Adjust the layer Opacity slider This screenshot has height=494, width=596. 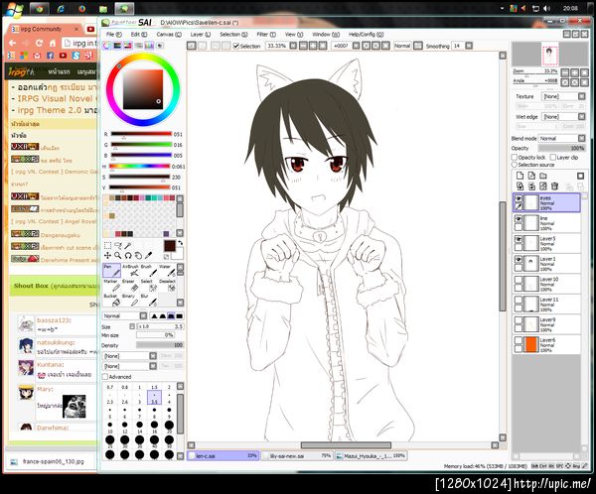click(x=562, y=148)
